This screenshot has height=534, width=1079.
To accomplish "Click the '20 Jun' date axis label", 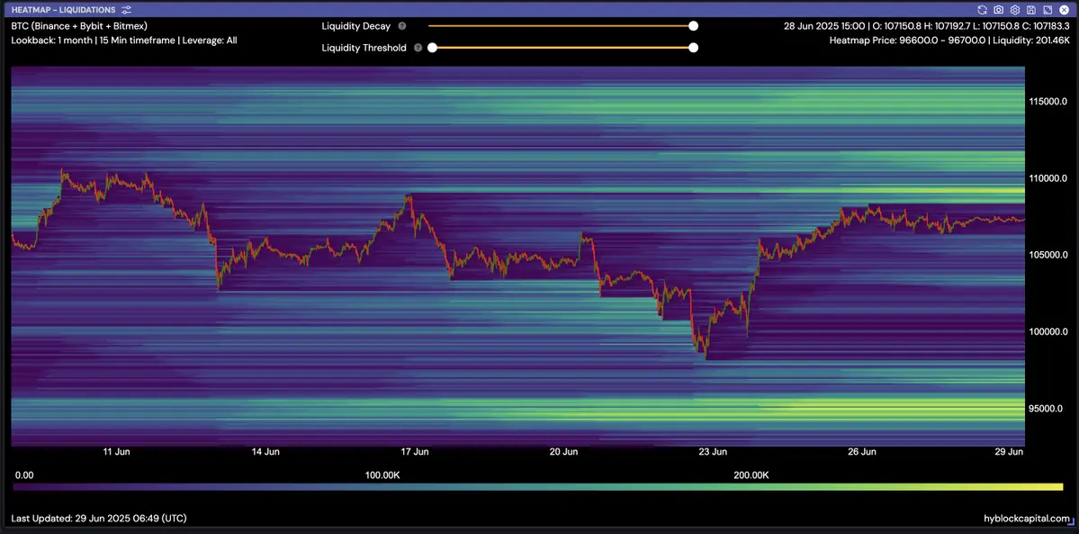I will pyautogui.click(x=563, y=452).
